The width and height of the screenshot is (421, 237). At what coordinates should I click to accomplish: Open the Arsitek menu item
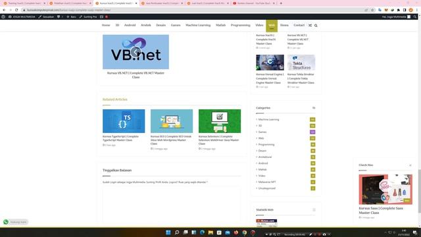pyautogui.click(x=146, y=25)
